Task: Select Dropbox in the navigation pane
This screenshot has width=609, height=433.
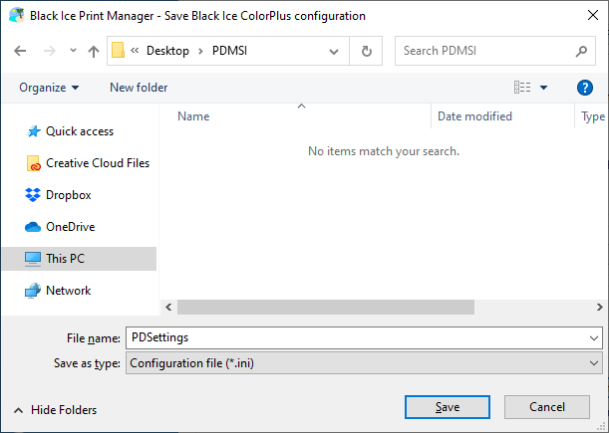Action: coord(68,195)
